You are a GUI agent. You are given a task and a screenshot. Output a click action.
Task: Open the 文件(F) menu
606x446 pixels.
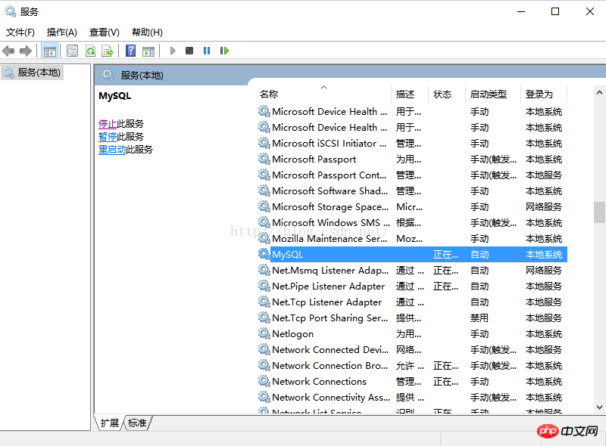point(20,32)
